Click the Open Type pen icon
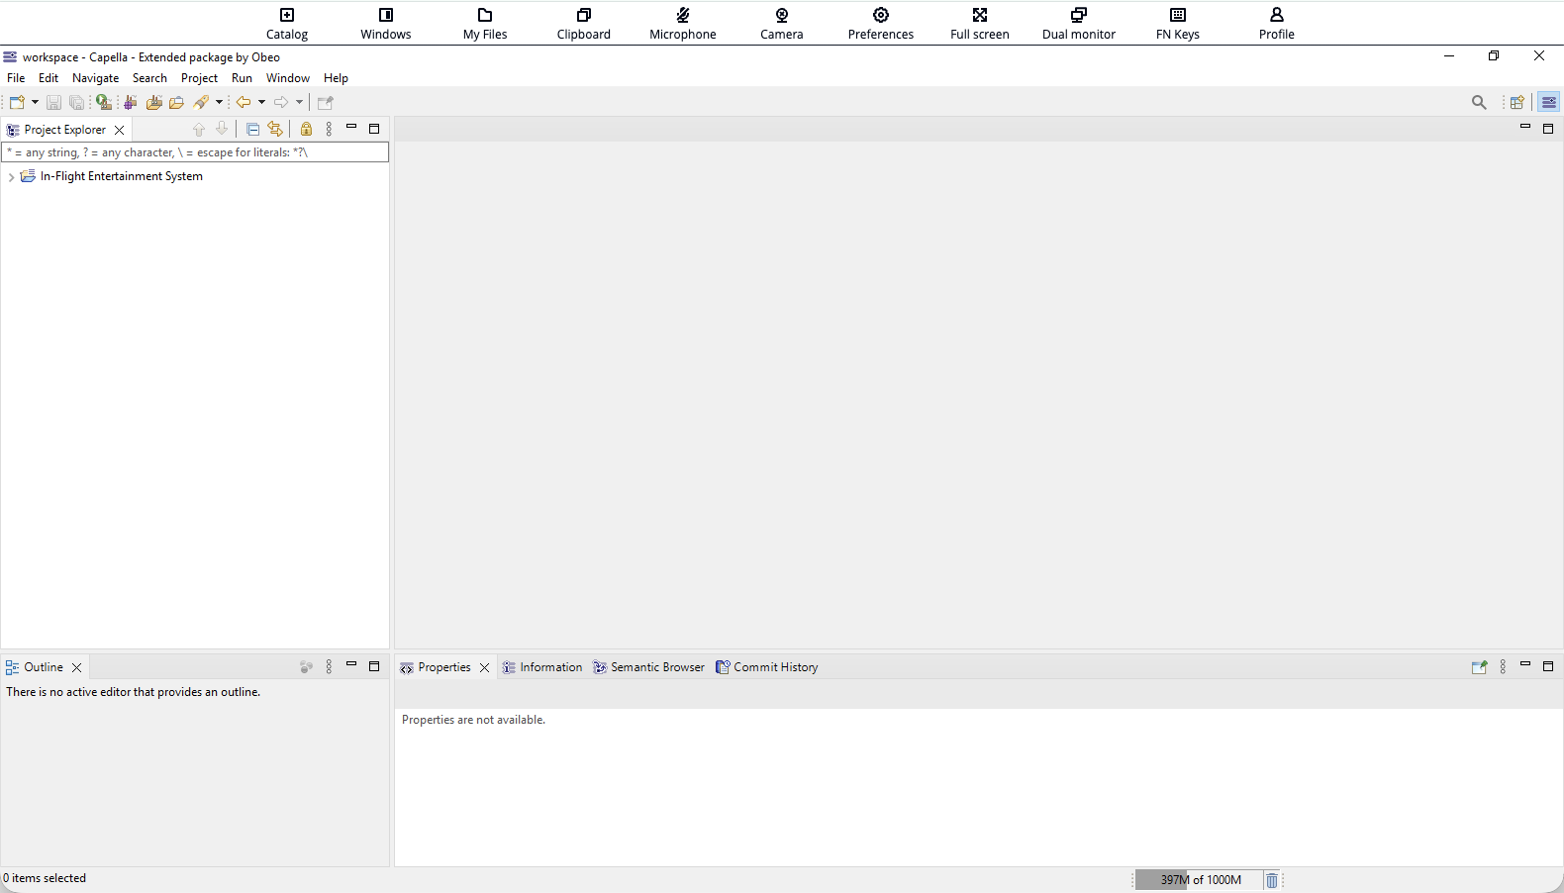1564x893 pixels. tap(201, 102)
